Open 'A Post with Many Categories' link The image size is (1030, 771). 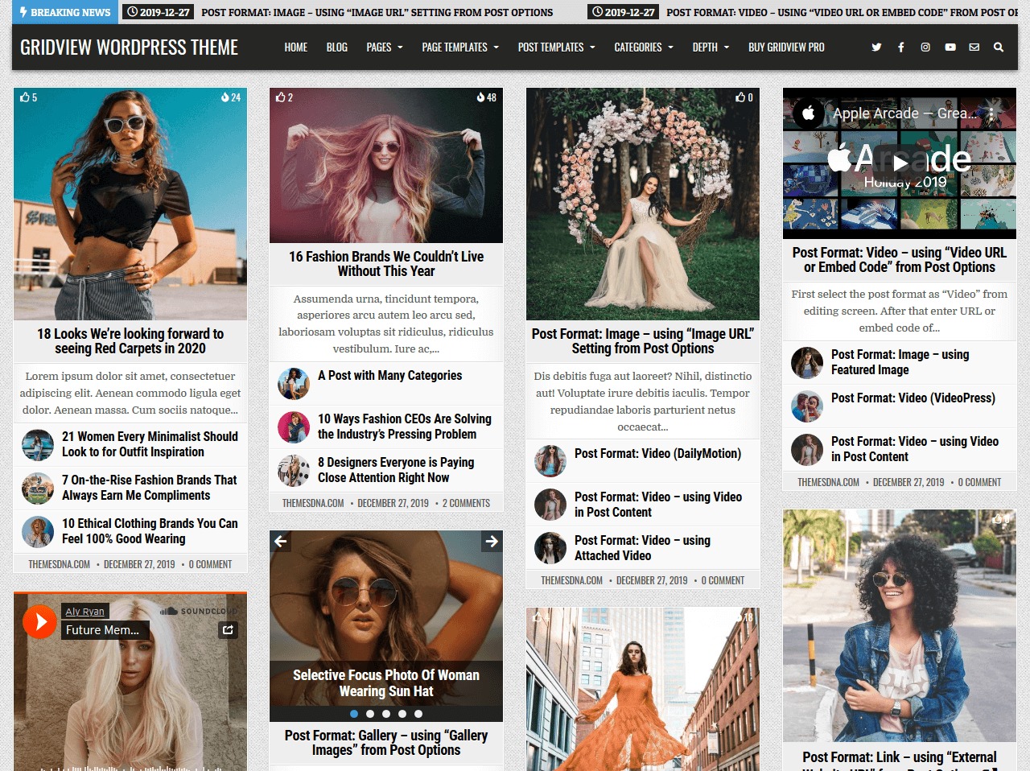pyautogui.click(x=389, y=375)
